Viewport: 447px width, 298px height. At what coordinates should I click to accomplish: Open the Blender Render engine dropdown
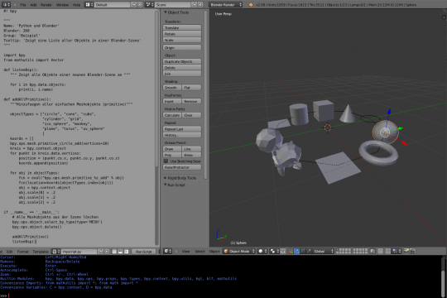[225, 5]
